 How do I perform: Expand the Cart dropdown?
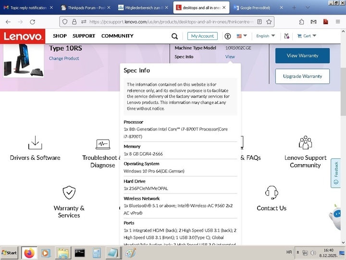pyautogui.click(x=306, y=36)
